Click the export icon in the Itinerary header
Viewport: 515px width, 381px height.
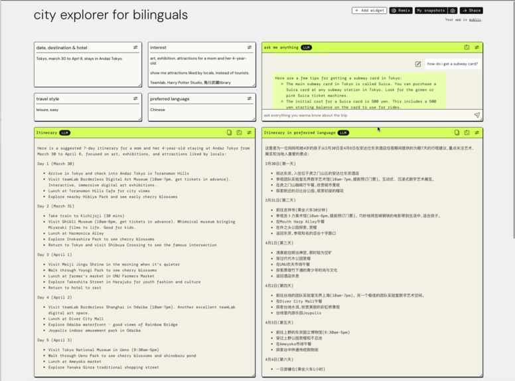coord(239,132)
